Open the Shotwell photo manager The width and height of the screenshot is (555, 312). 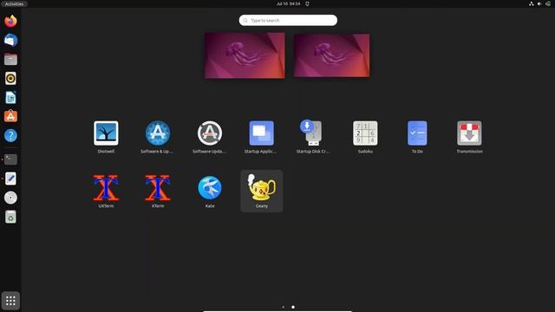point(106,137)
